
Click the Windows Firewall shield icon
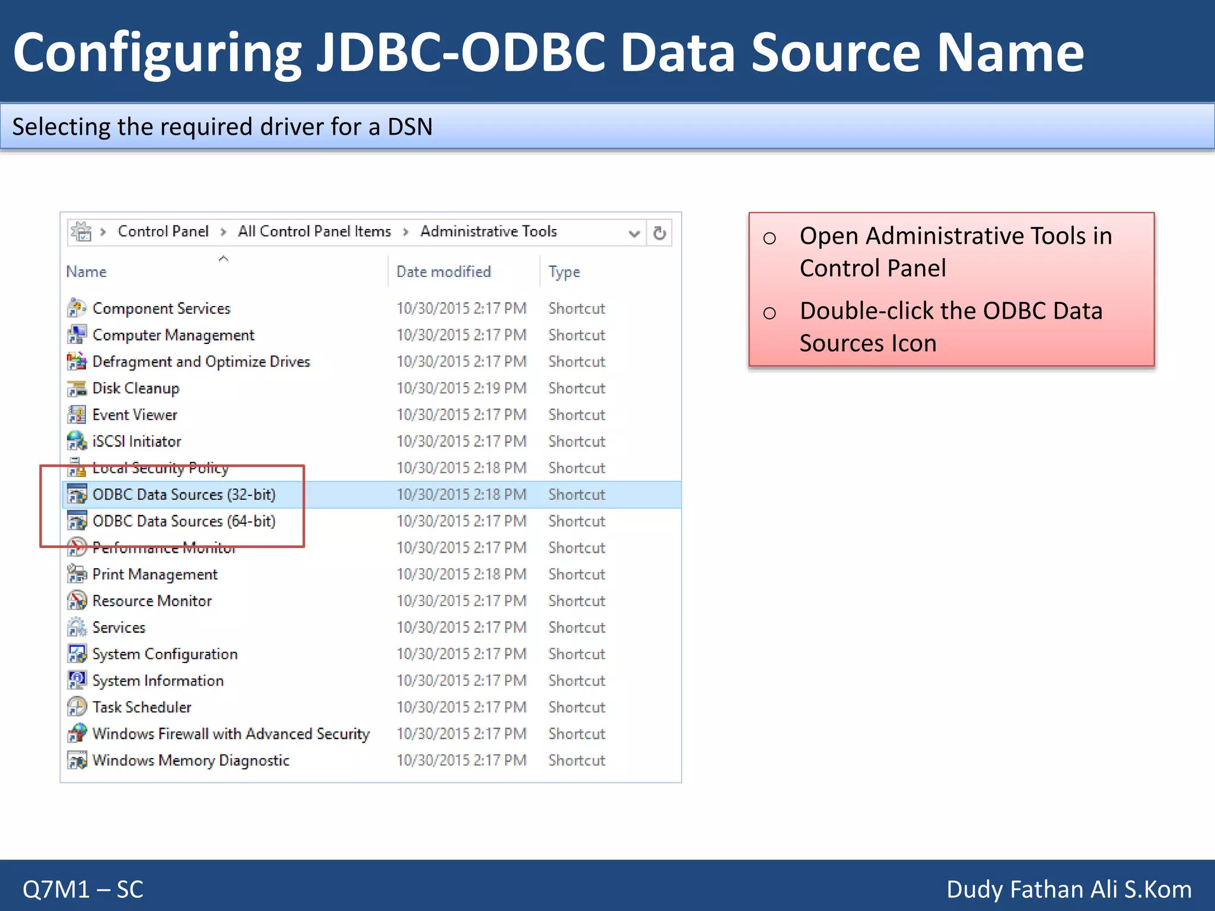77,734
